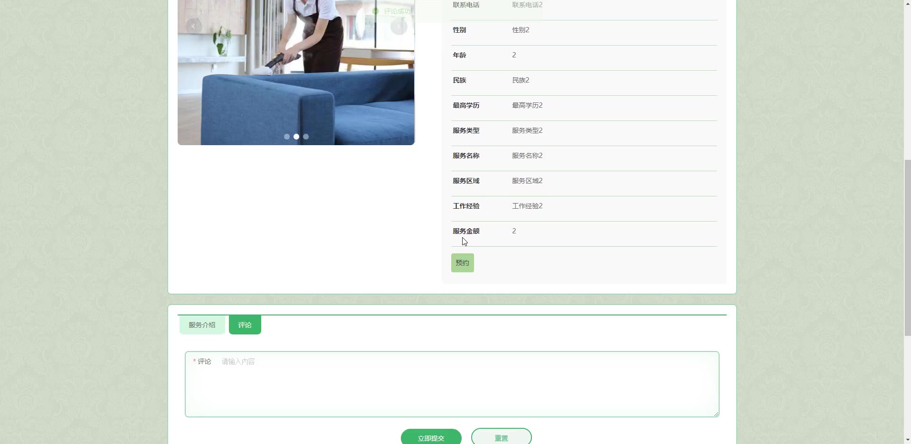Click the 服务区域 label
Image resolution: width=911 pixels, height=444 pixels.
click(x=466, y=181)
